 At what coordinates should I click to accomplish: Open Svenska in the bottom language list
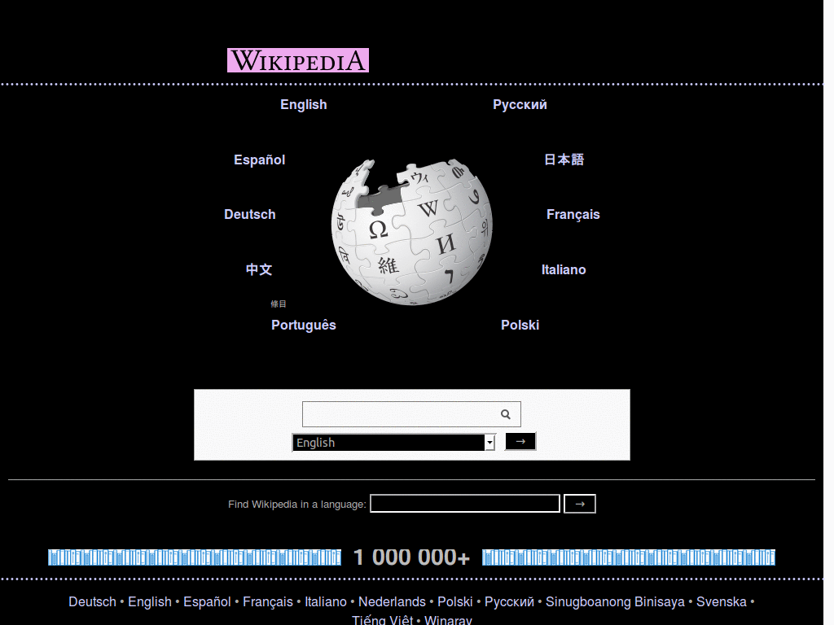point(722,601)
